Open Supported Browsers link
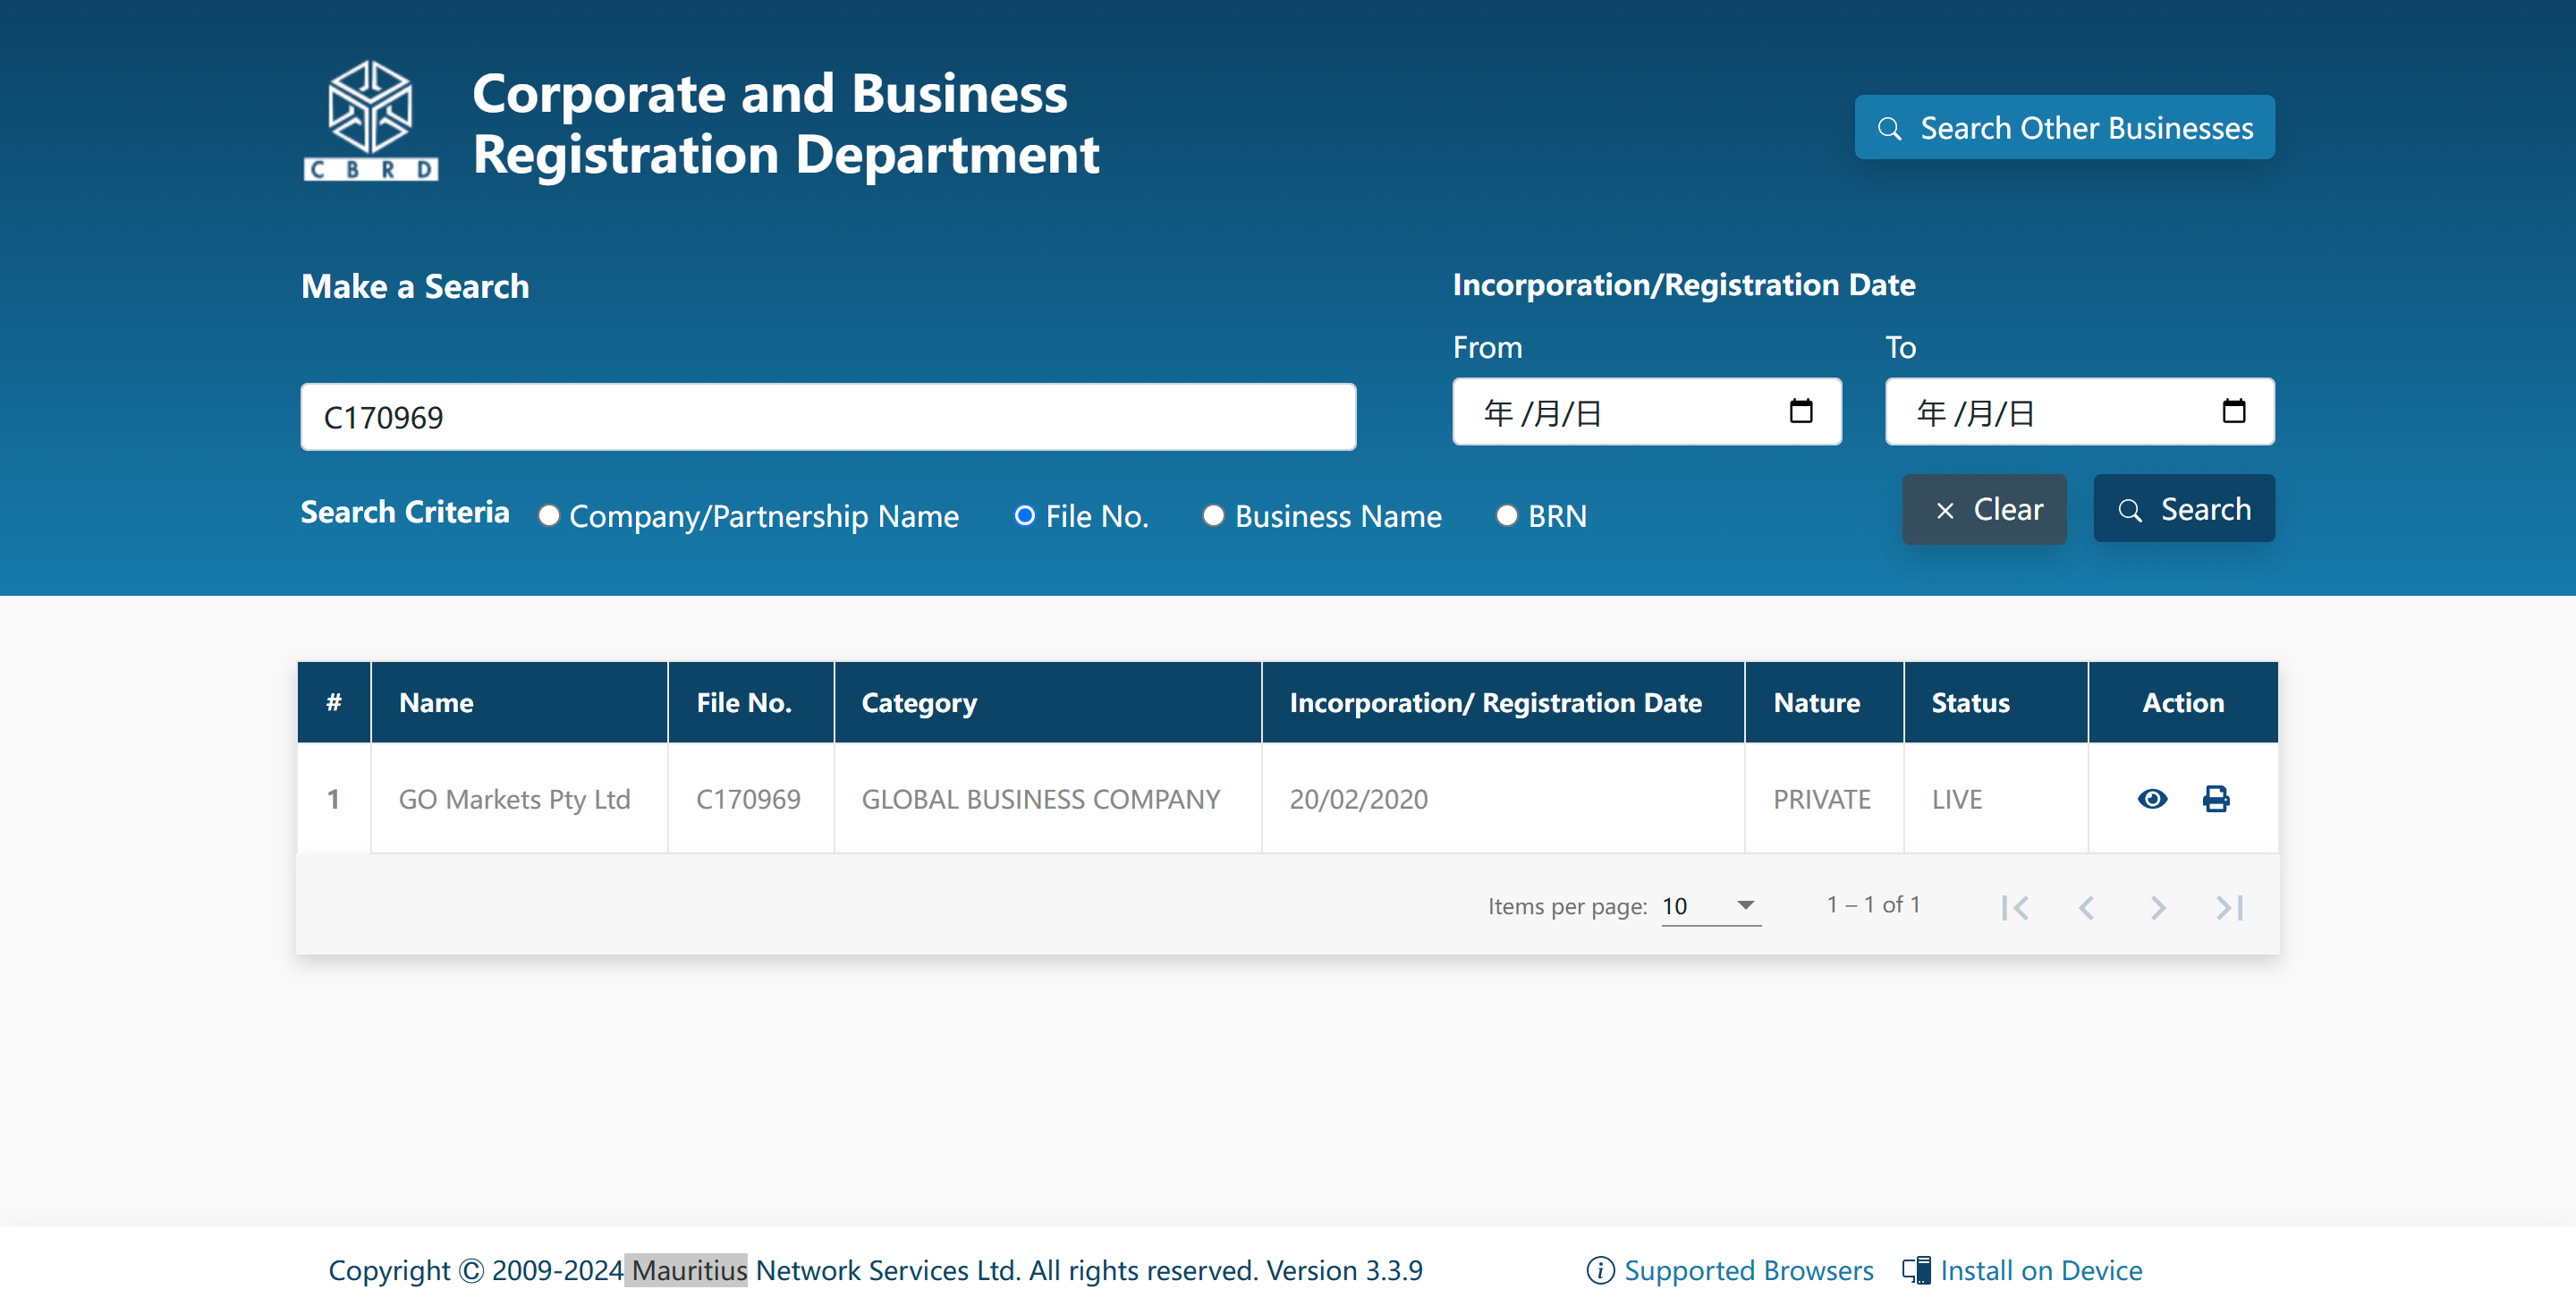This screenshot has height=1315, width=2576. point(1730,1270)
